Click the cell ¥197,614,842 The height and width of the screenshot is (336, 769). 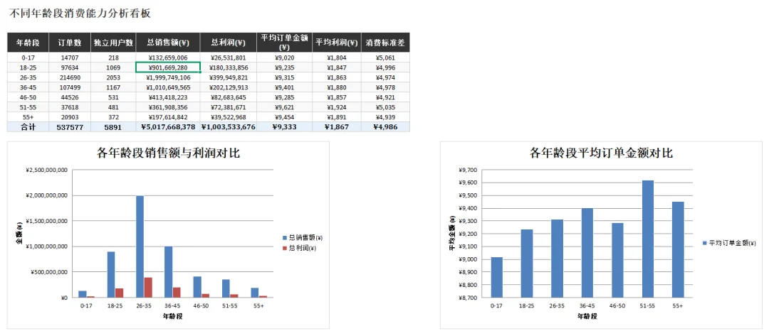click(x=168, y=117)
